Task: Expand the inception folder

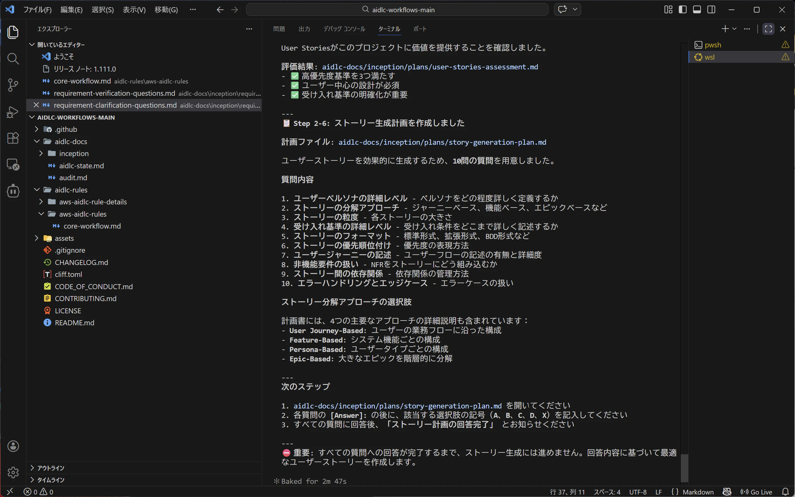Action: click(x=41, y=154)
